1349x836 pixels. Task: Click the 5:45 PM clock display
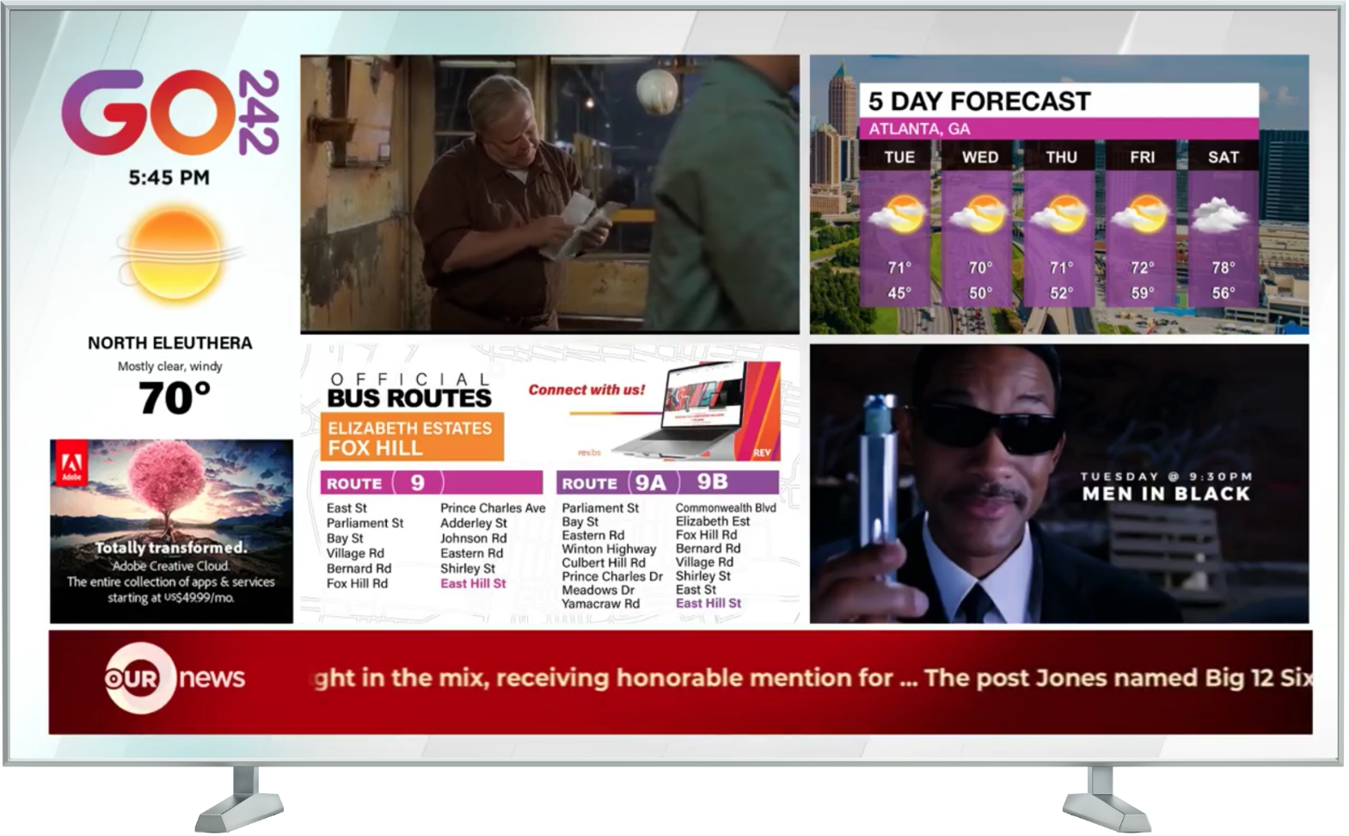pos(169,178)
